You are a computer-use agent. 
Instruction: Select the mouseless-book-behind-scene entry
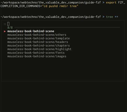(31, 31)
